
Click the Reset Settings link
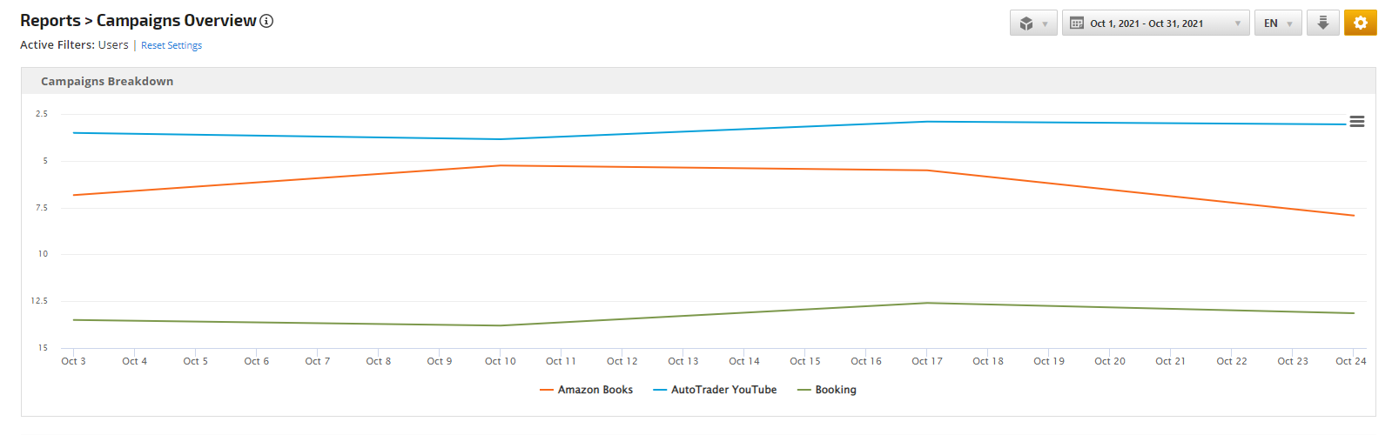(x=171, y=45)
